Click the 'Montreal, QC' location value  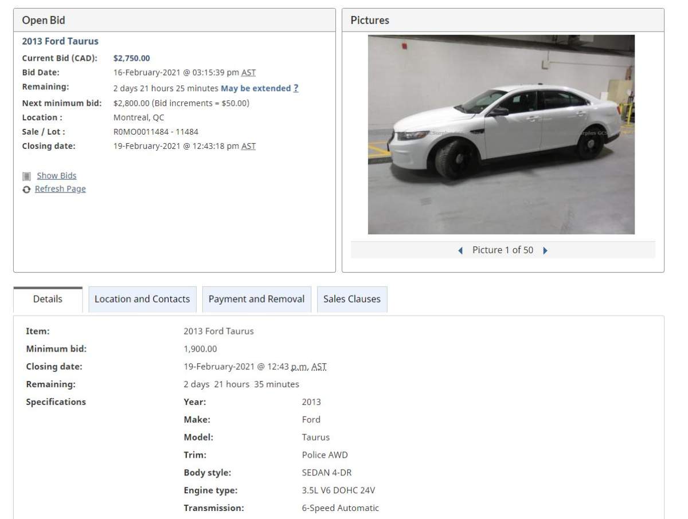pos(139,117)
